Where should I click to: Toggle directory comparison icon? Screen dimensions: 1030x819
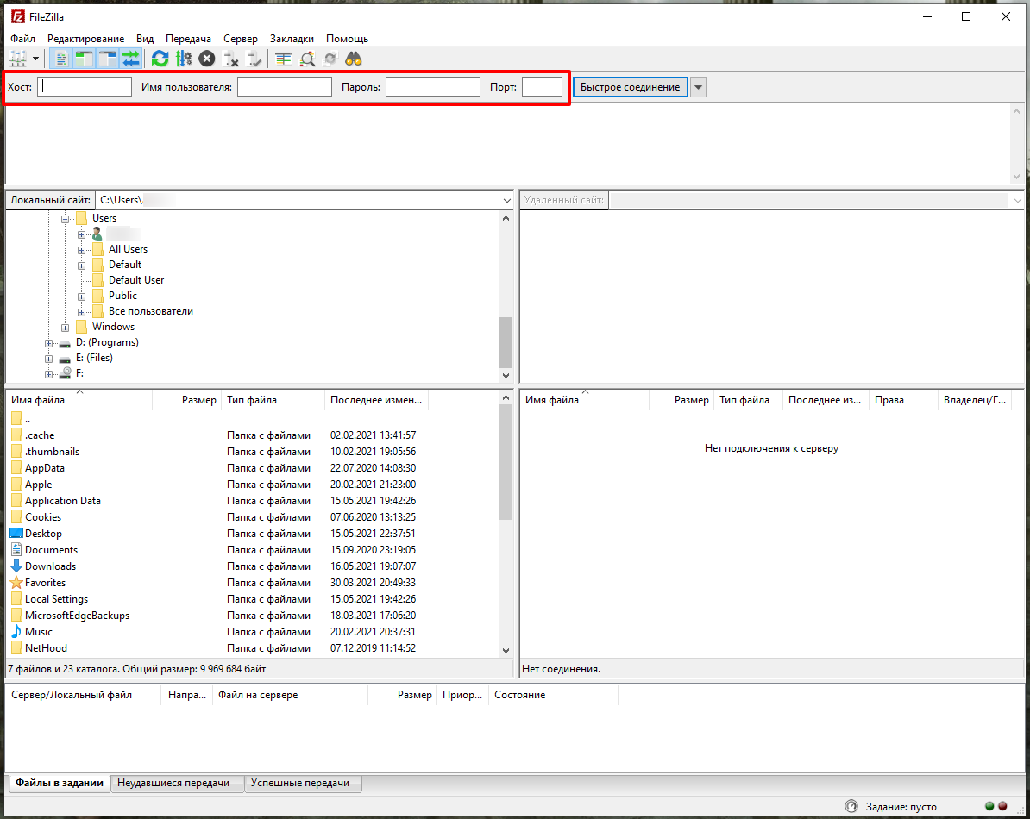coord(307,59)
